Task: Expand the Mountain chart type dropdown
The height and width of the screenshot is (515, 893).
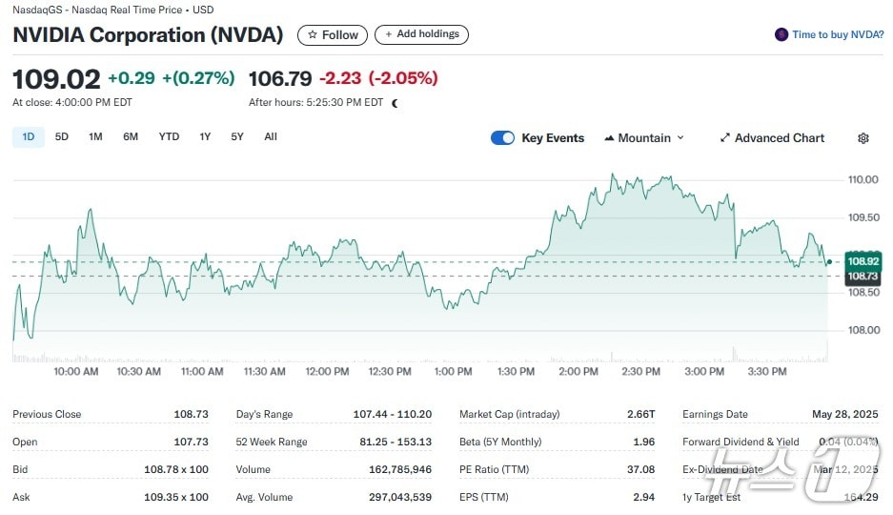Action: click(x=680, y=138)
